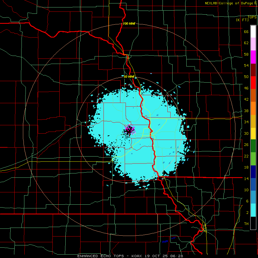Click the legend value 22
The width and height of the screenshot is (258, 258).
[246, 156]
